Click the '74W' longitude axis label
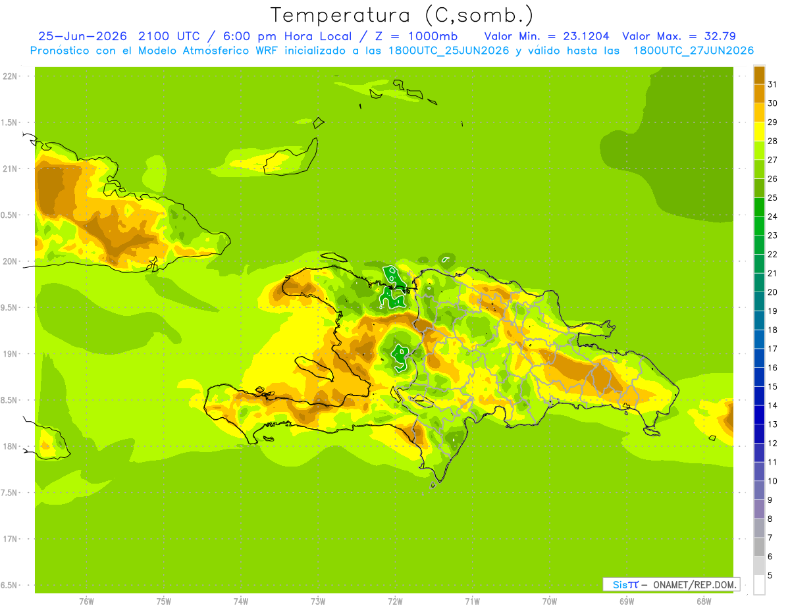The height and width of the screenshot is (610, 790). pos(241,601)
